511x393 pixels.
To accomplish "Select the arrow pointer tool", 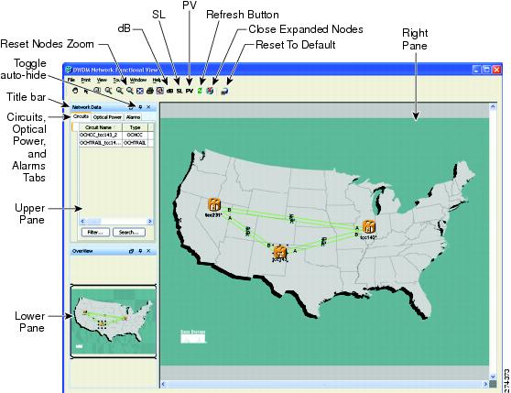I will pos(86,91).
